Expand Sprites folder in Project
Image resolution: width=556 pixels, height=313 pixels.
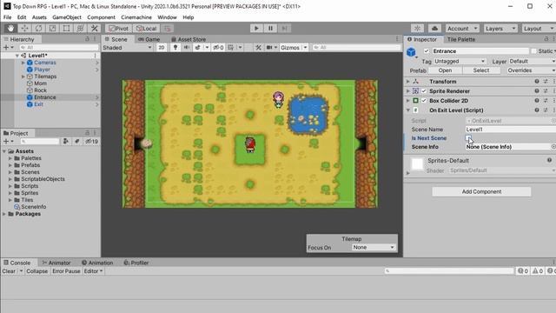(10, 193)
